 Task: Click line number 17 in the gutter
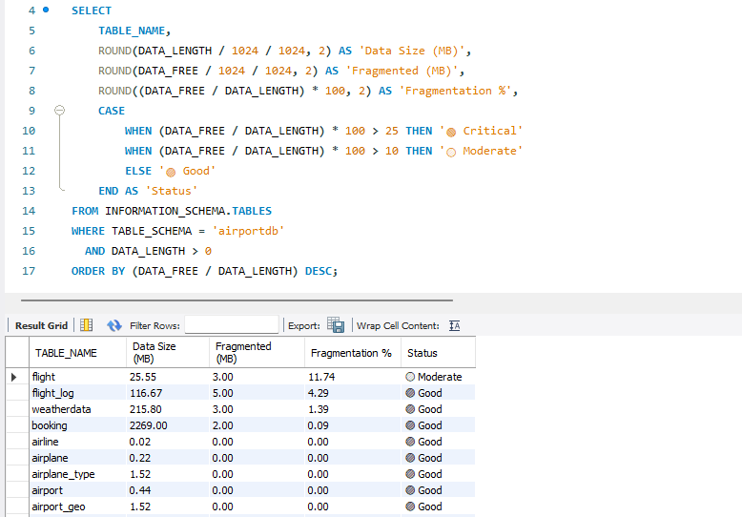28,271
